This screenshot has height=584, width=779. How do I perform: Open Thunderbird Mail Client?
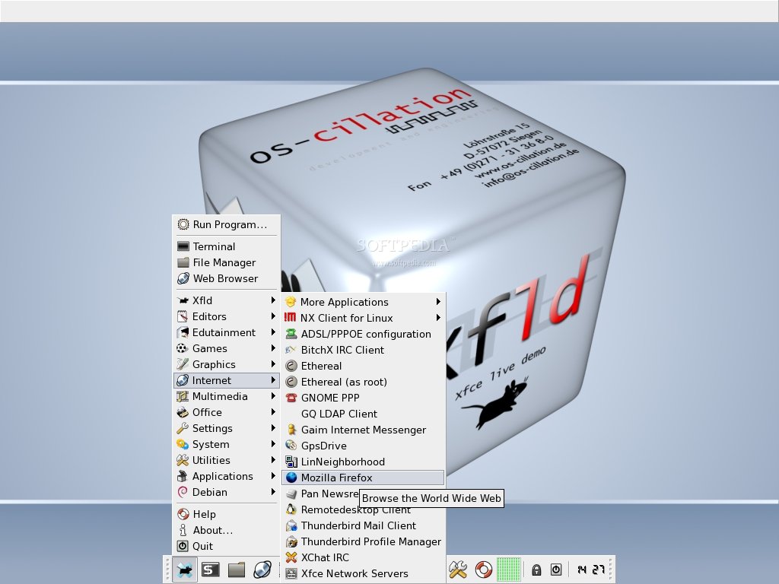[358, 525]
